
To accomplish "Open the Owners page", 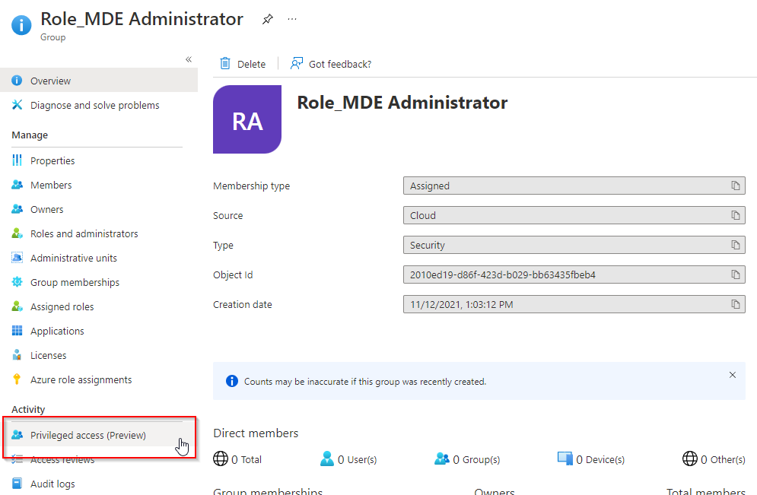I will click(x=47, y=209).
